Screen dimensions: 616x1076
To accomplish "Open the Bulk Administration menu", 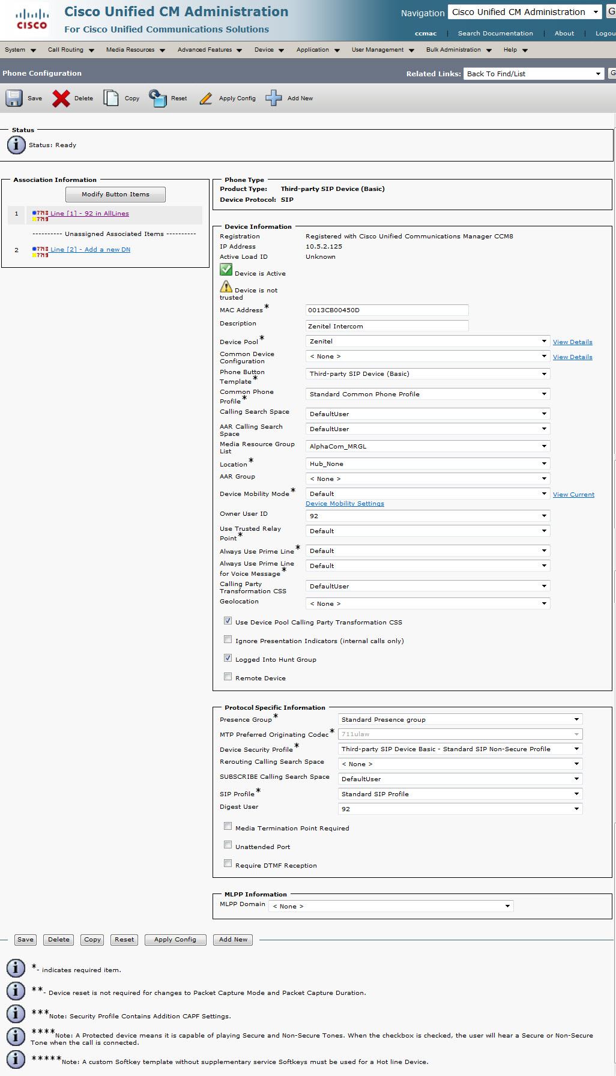I will tap(459, 50).
